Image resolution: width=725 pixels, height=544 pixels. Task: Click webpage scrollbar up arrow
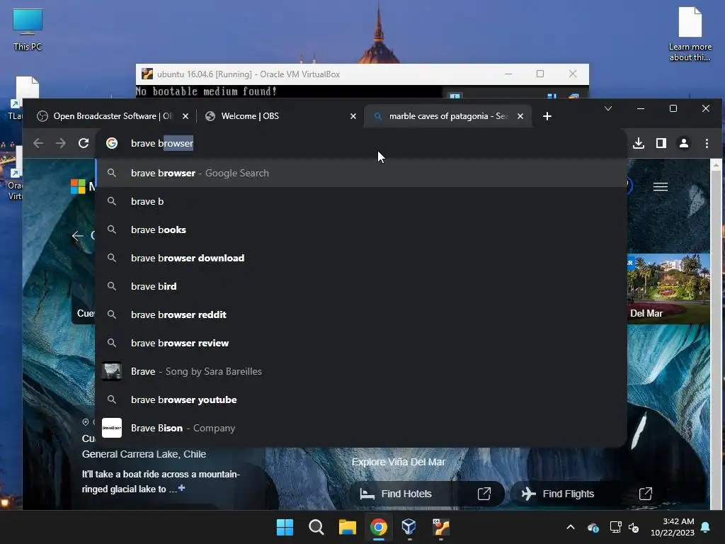717,165
